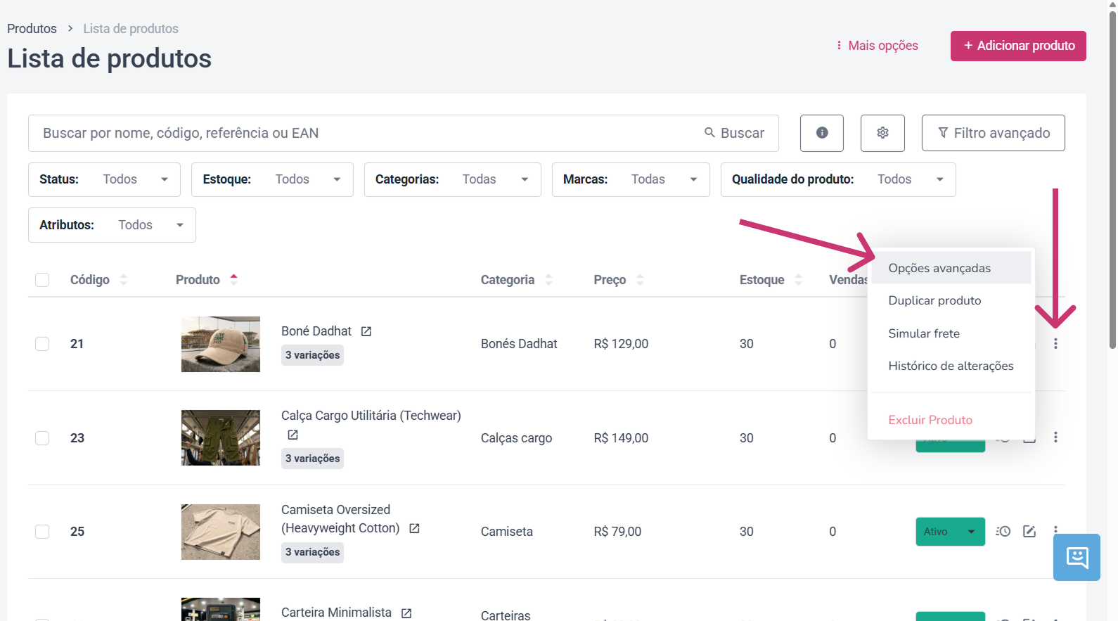Select checkbox for product code 25
1118x621 pixels.
pyautogui.click(x=42, y=532)
